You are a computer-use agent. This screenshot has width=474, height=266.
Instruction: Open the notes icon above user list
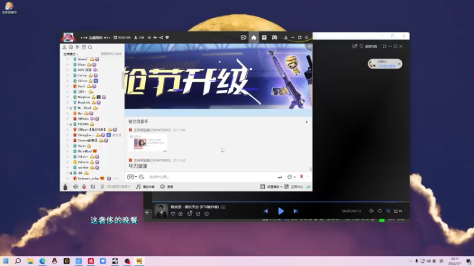(x=84, y=47)
